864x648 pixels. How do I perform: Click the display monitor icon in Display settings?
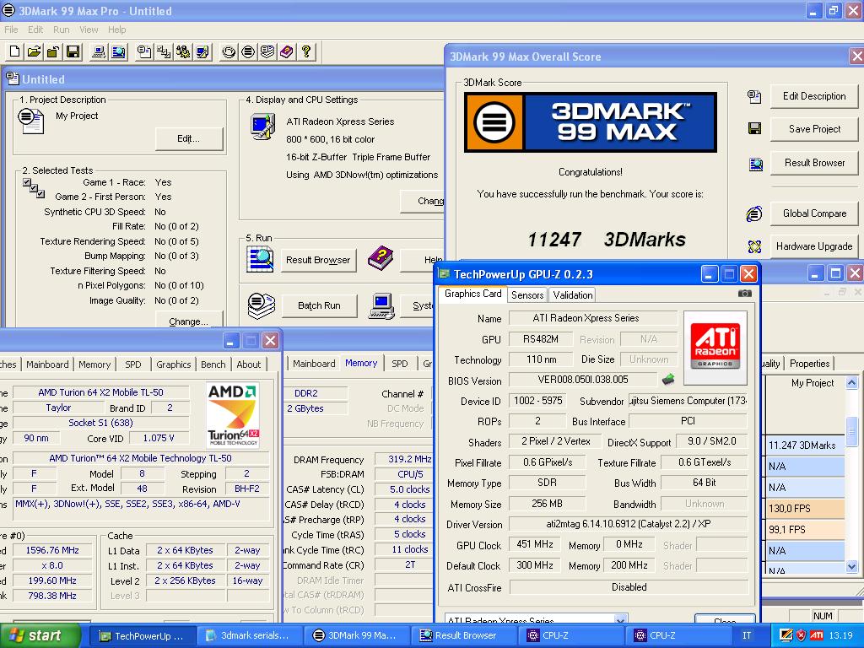pyautogui.click(x=262, y=127)
